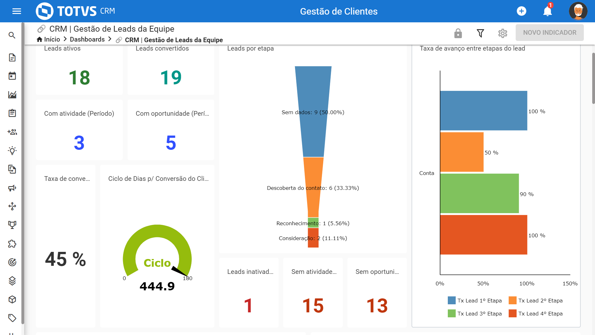The image size is (595, 335).
Task: Open the hamburger main menu
Action: pos(17,11)
